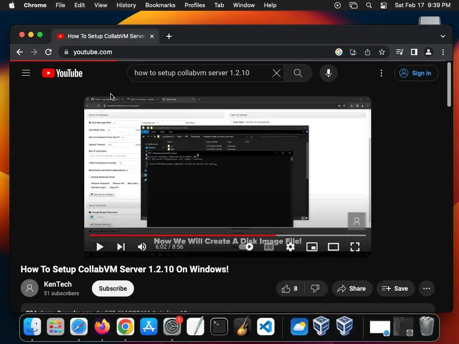Enable theater mode
This screenshot has width=459, height=344.
pyautogui.click(x=333, y=247)
